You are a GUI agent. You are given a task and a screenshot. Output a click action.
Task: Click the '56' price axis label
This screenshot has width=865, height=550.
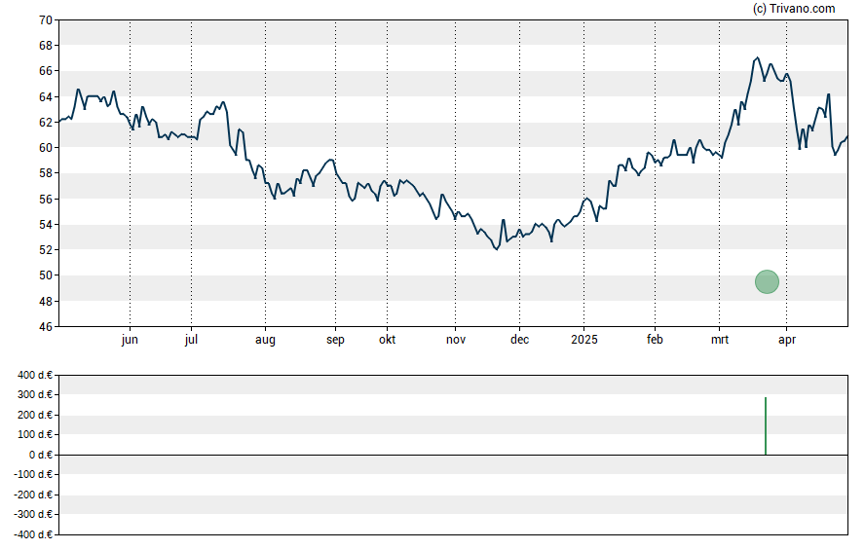(x=46, y=199)
